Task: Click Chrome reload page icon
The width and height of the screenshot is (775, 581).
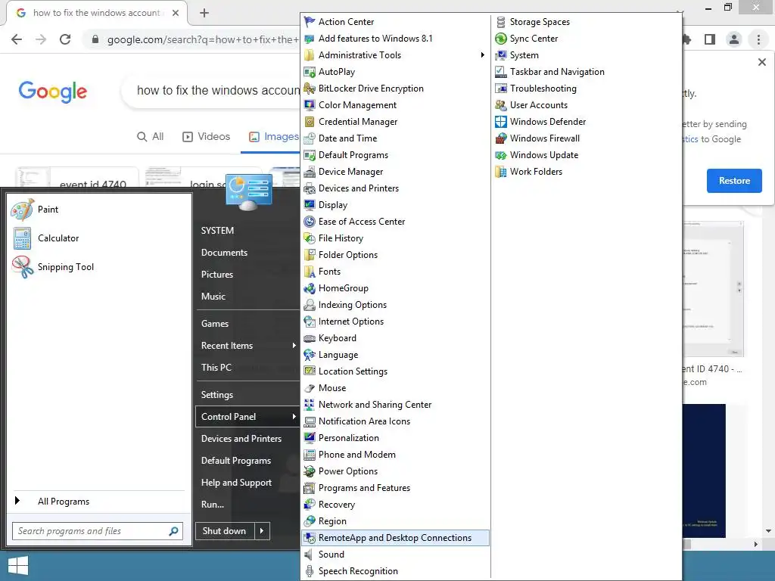Action: [65, 39]
